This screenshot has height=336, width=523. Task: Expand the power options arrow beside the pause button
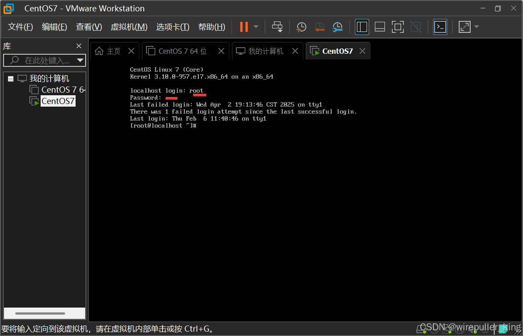[256, 27]
